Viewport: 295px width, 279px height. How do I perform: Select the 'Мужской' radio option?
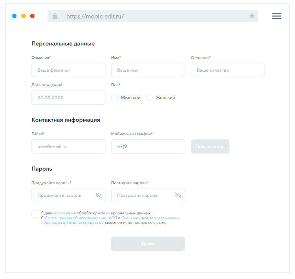pos(115,98)
